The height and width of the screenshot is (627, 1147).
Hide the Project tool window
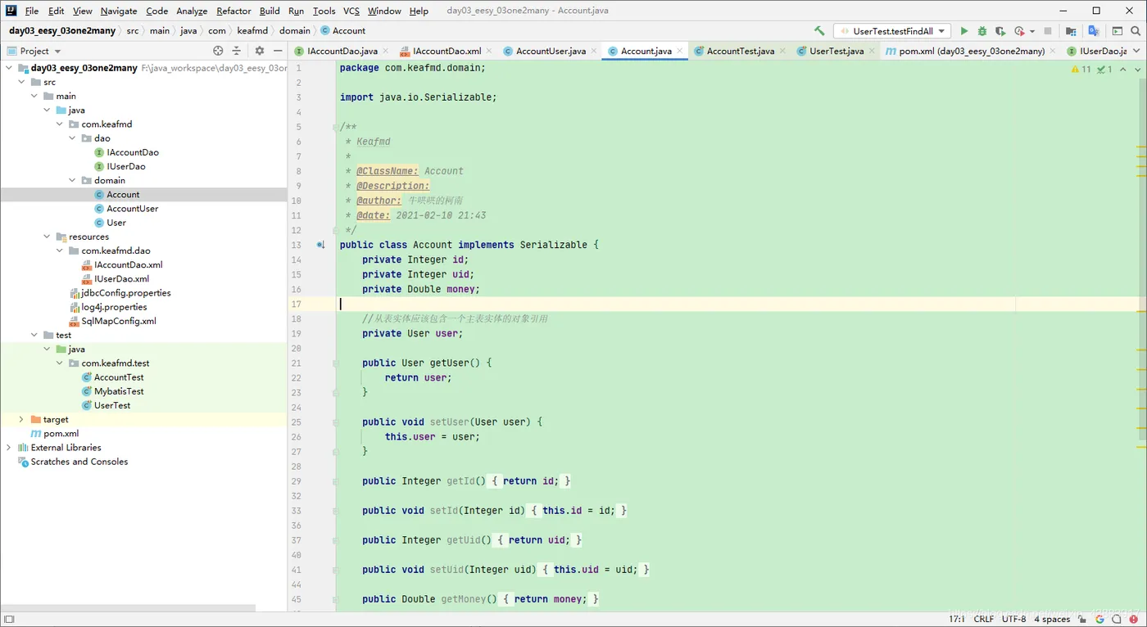pos(278,51)
